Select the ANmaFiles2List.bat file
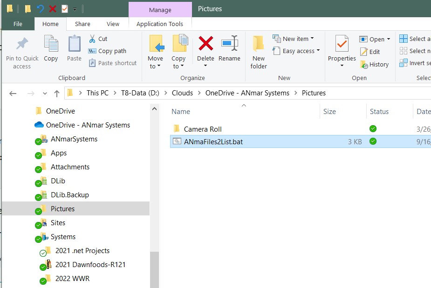Image resolution: width=431 pixels, height=288 pixels. coord(213,142)
